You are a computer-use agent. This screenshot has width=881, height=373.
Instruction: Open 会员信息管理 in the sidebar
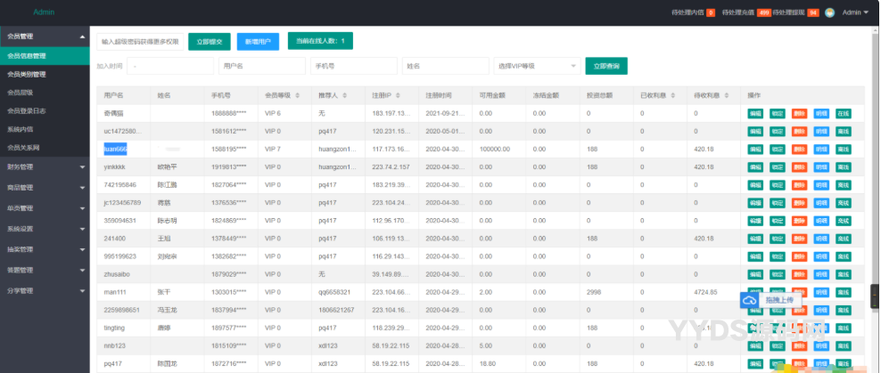pyautogui.click(x=45, y=55)
